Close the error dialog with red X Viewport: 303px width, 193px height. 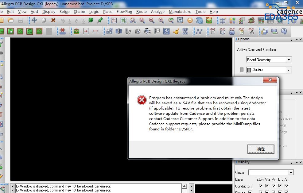tap(270, 80)
